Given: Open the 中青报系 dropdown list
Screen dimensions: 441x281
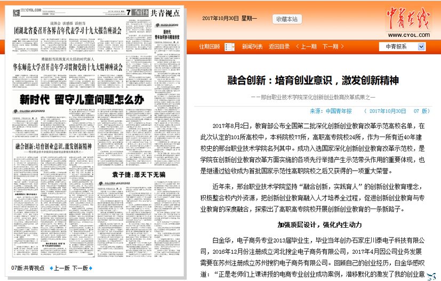Looking at the screenshot, I should coord(421,46).
